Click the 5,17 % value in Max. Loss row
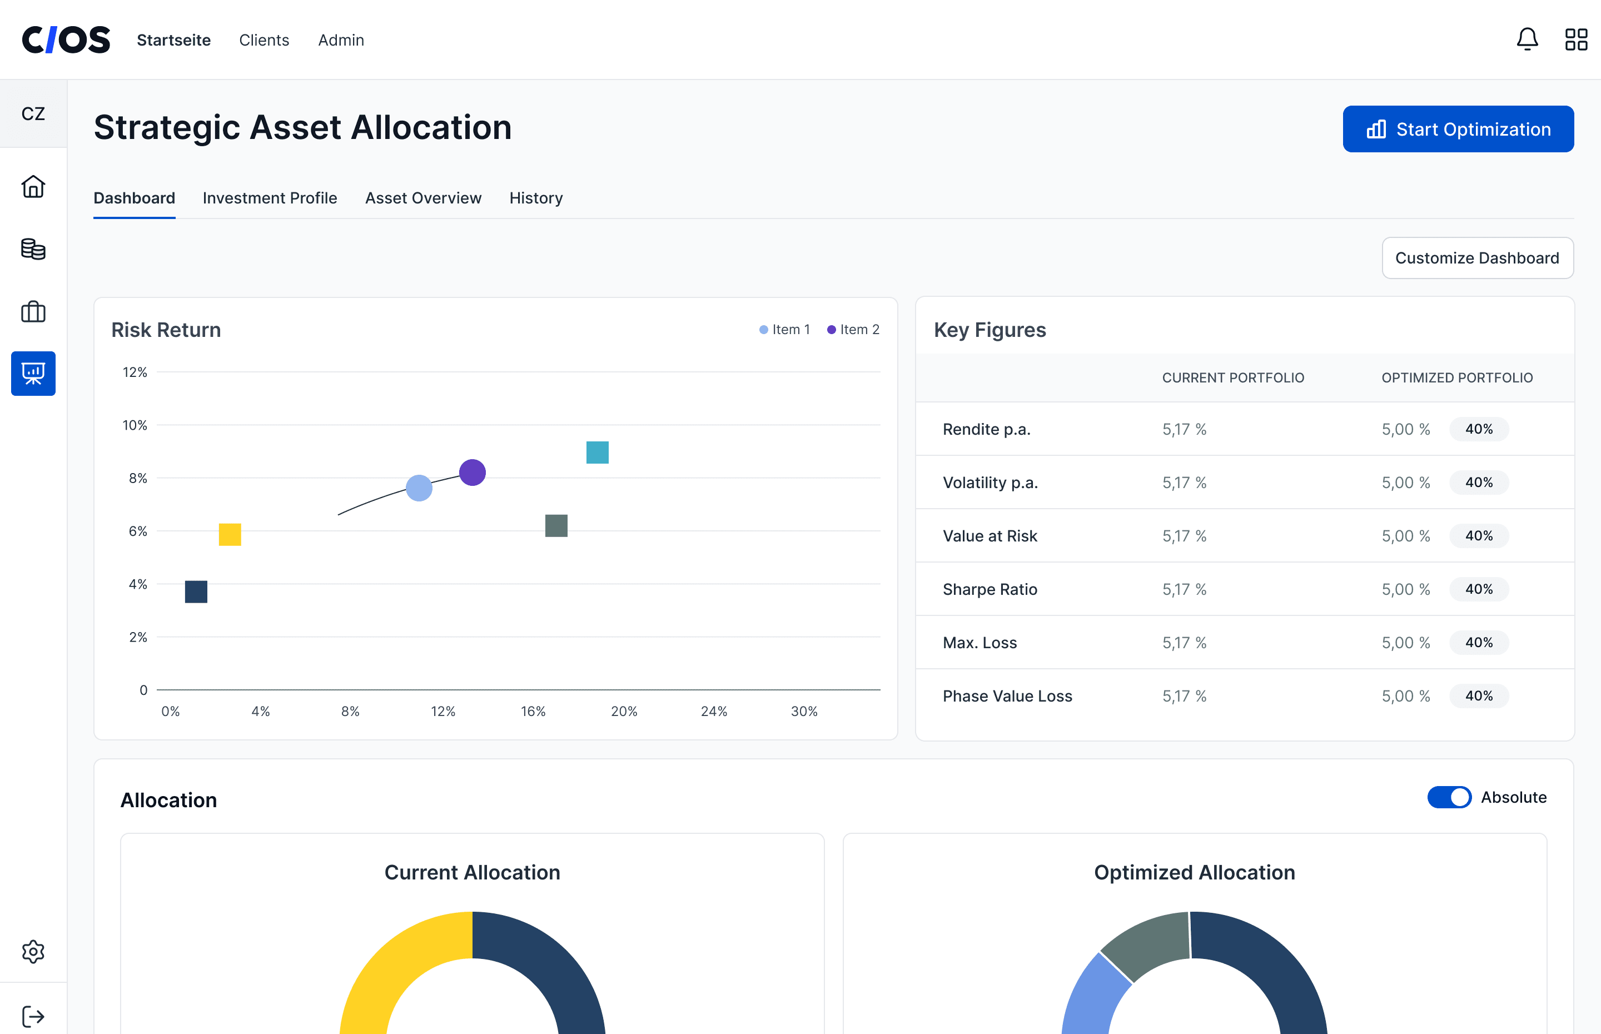Viewport: 1601px width, 1034px height. 1184,643
